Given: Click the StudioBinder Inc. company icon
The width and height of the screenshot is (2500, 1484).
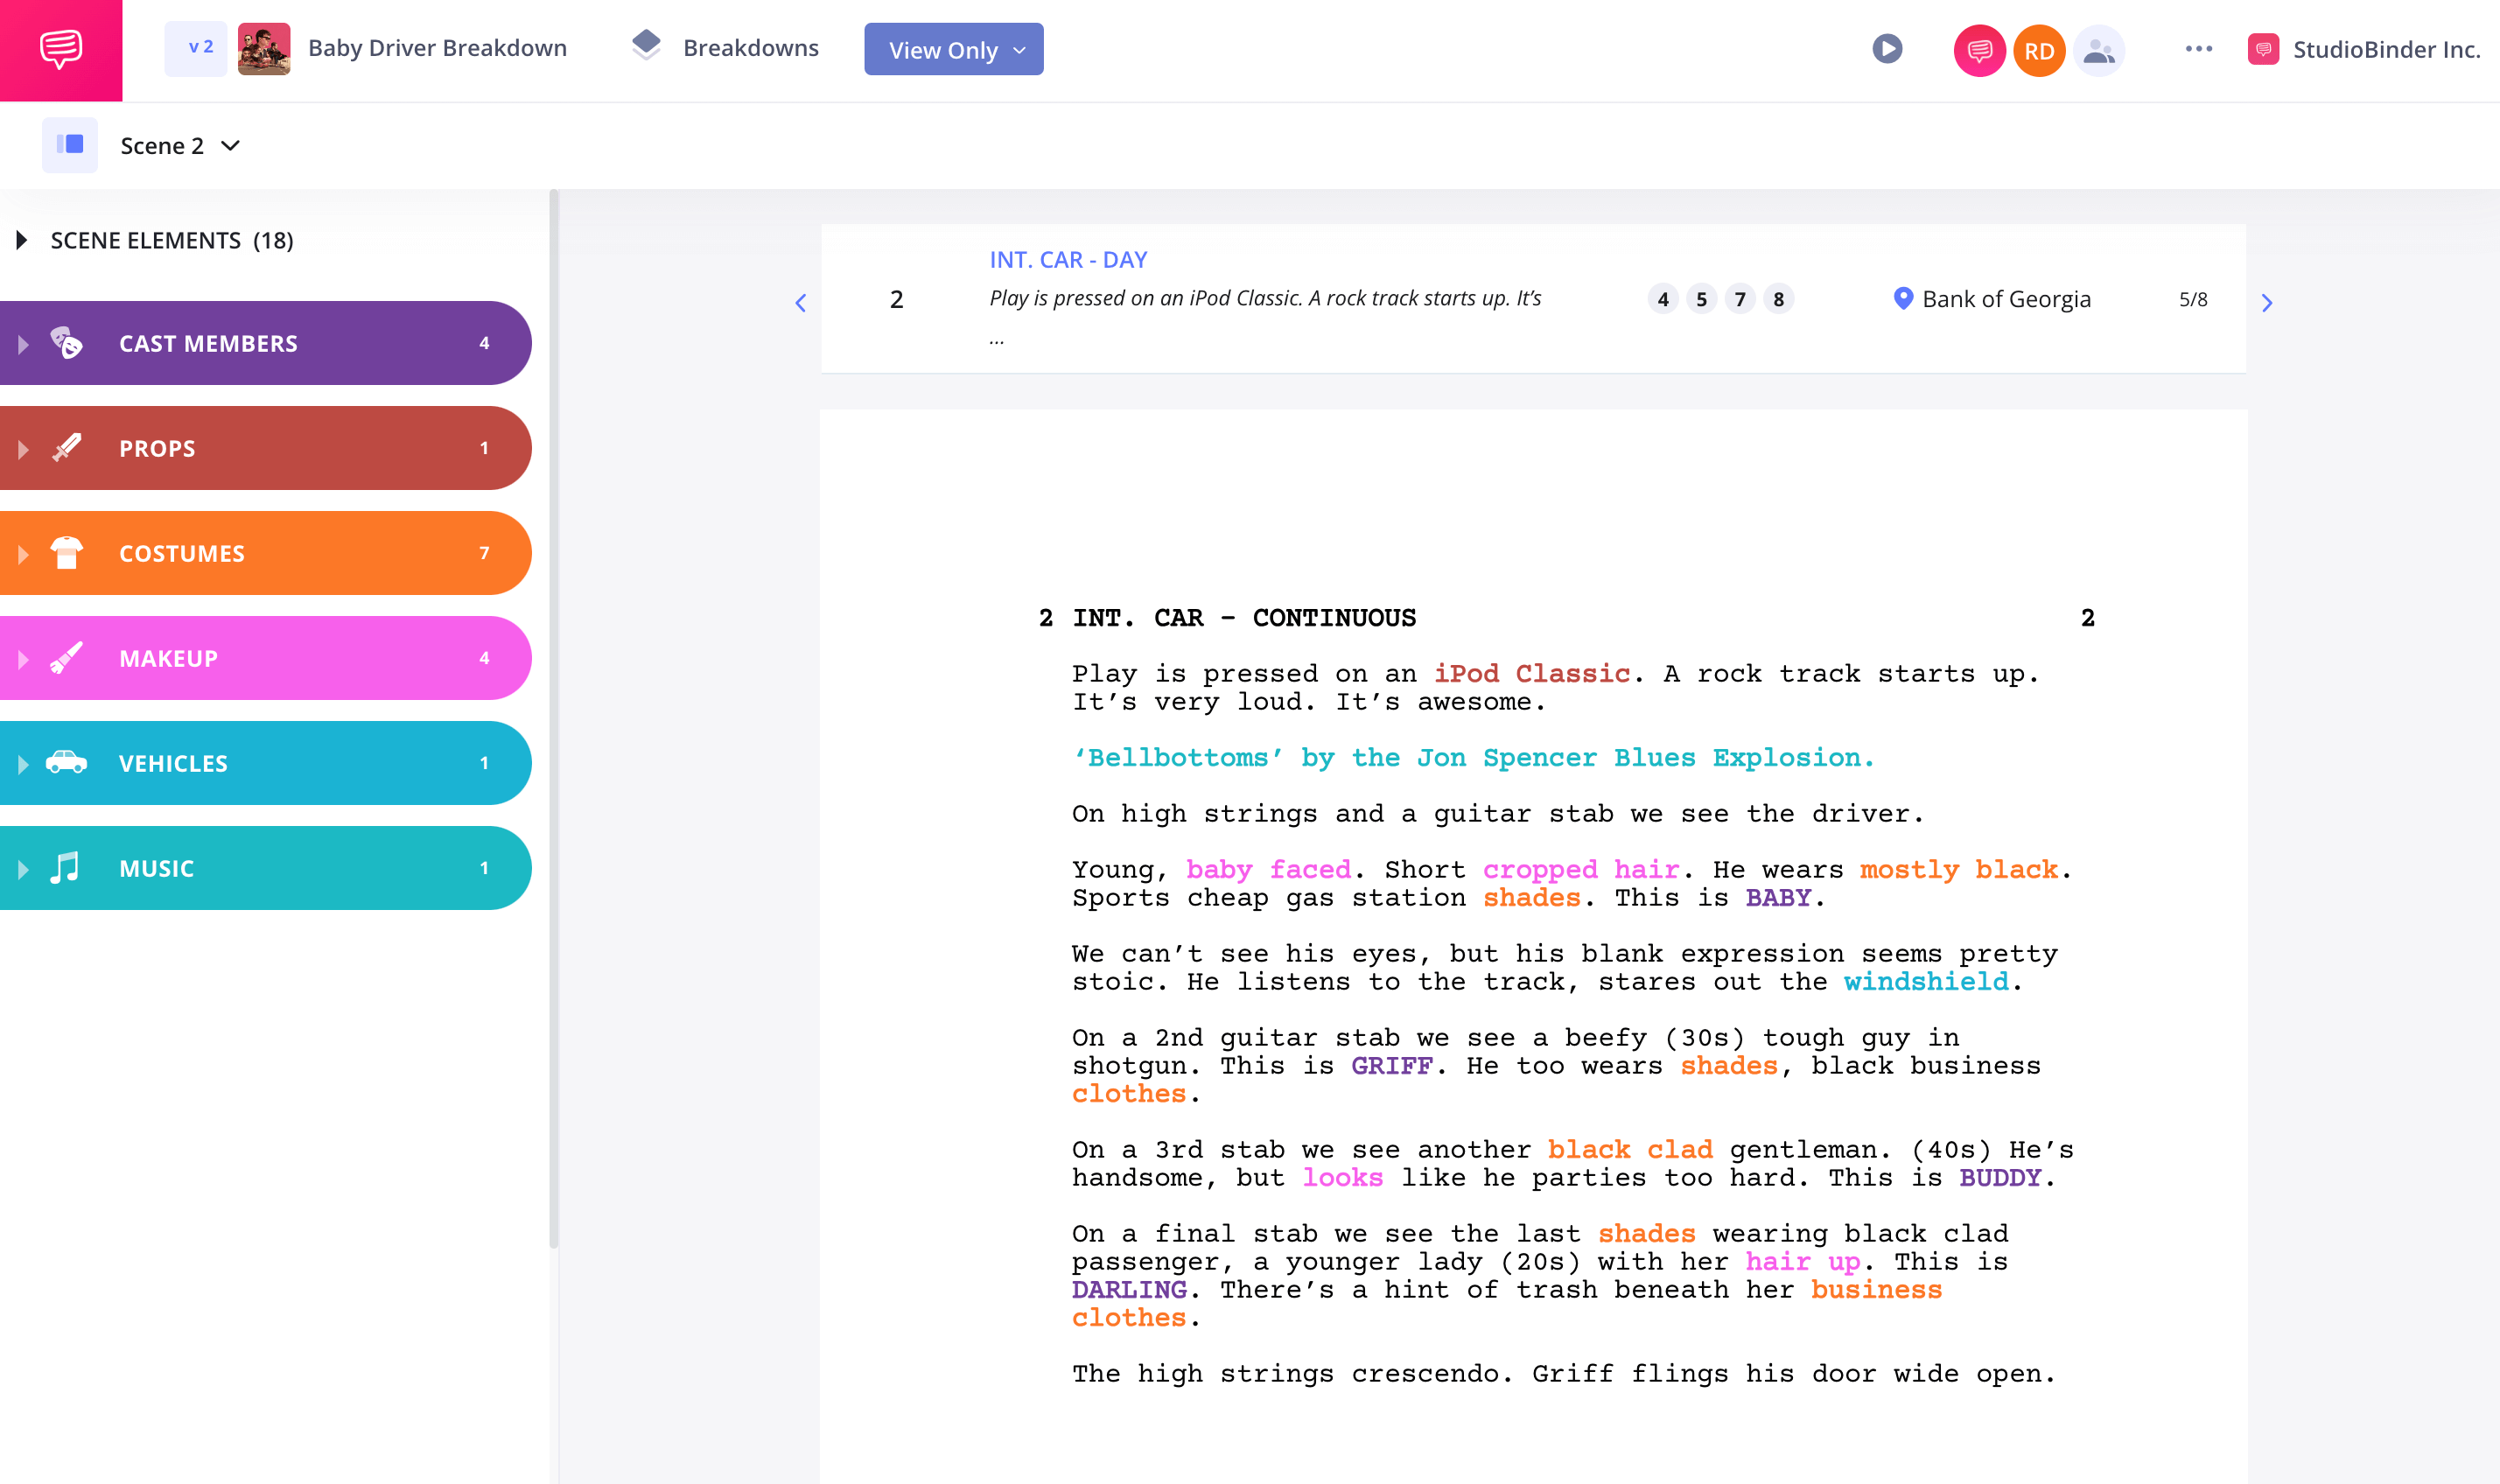Looking at the screenshot, I should 2263,49.
